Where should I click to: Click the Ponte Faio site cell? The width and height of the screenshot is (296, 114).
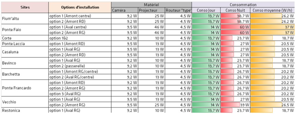pos(25,29)
